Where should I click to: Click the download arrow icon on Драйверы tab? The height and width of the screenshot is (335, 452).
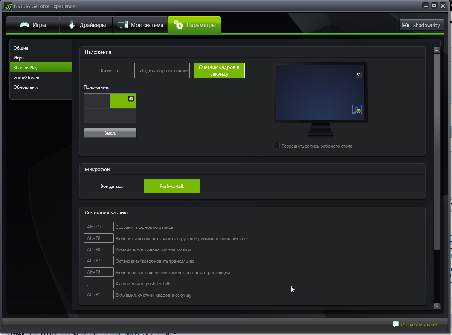72,25
